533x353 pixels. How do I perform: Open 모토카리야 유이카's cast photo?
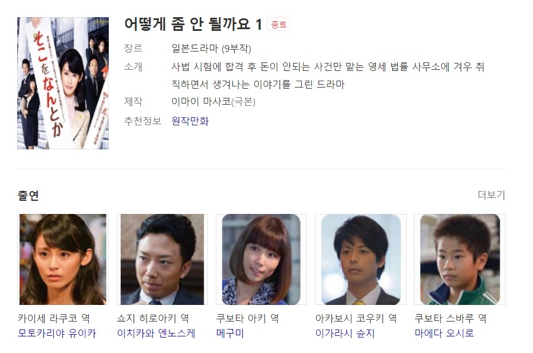pyautogui.click(x=63, y=259)
